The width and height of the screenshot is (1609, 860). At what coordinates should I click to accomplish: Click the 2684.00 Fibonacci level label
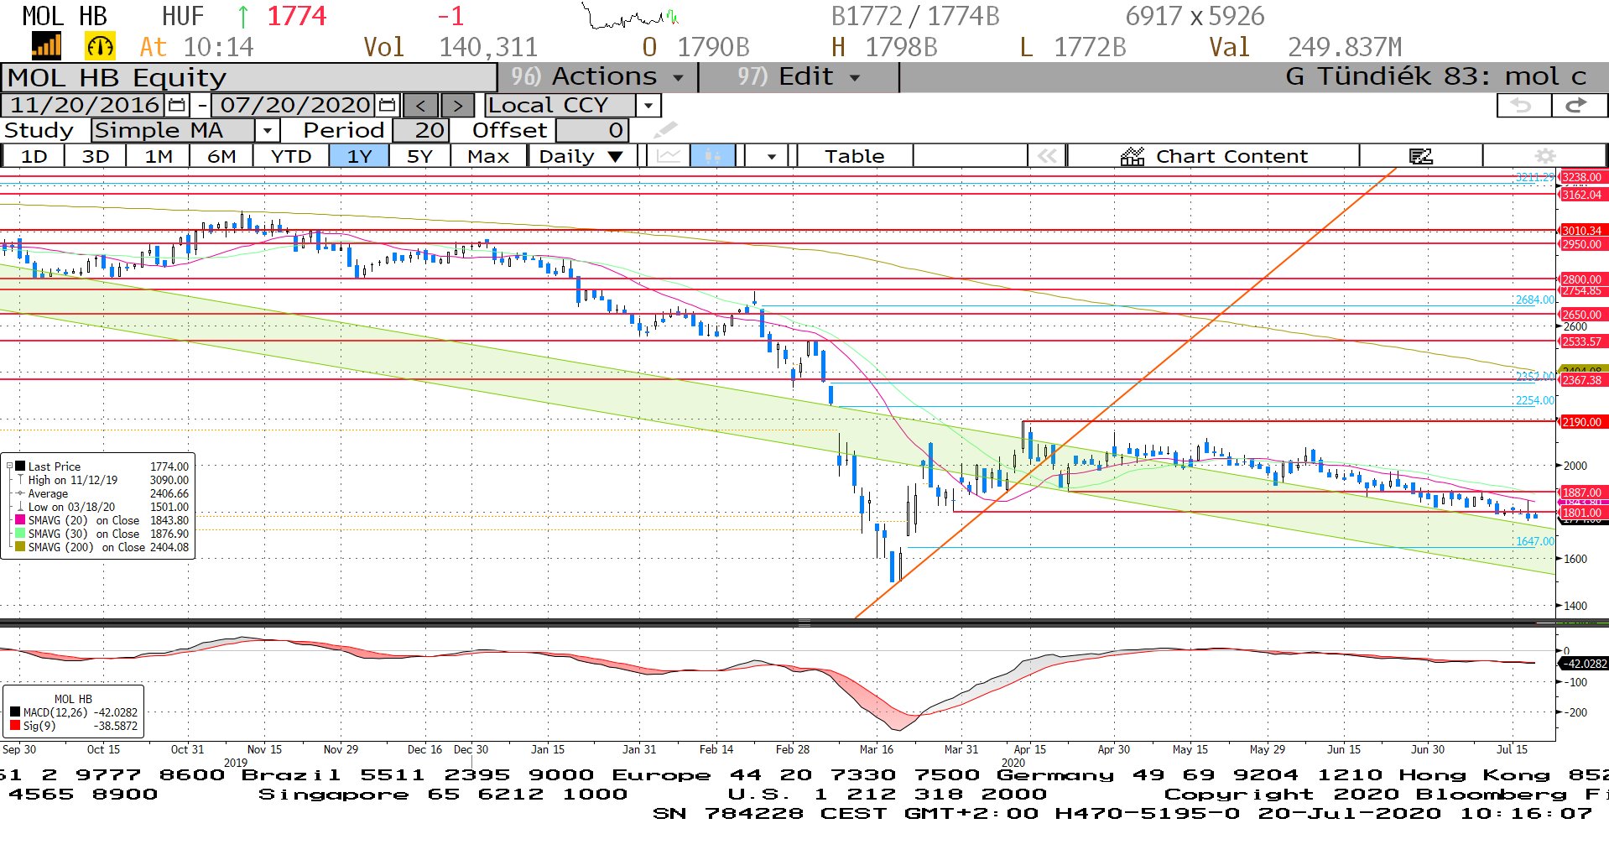(1535, 300)
